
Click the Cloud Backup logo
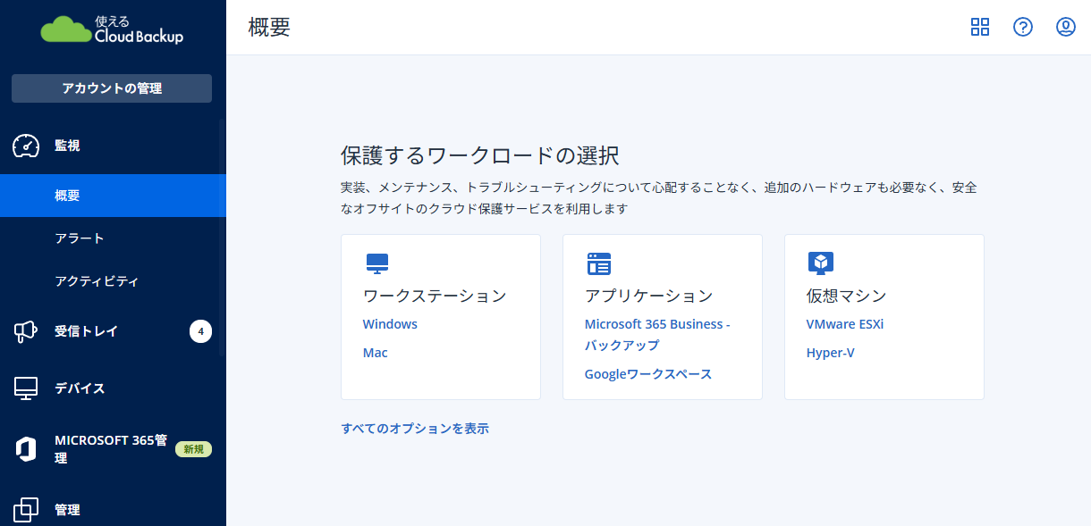point(112,30)
